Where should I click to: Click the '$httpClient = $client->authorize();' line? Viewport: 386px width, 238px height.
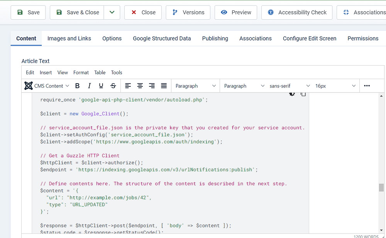point(91,163)
